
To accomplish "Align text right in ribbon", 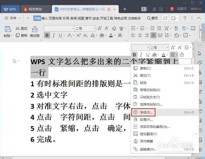I will 146,35.
